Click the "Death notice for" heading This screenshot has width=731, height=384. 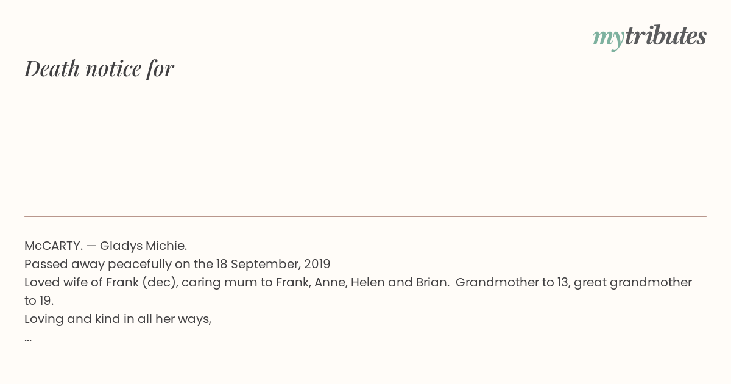point(99,68)
